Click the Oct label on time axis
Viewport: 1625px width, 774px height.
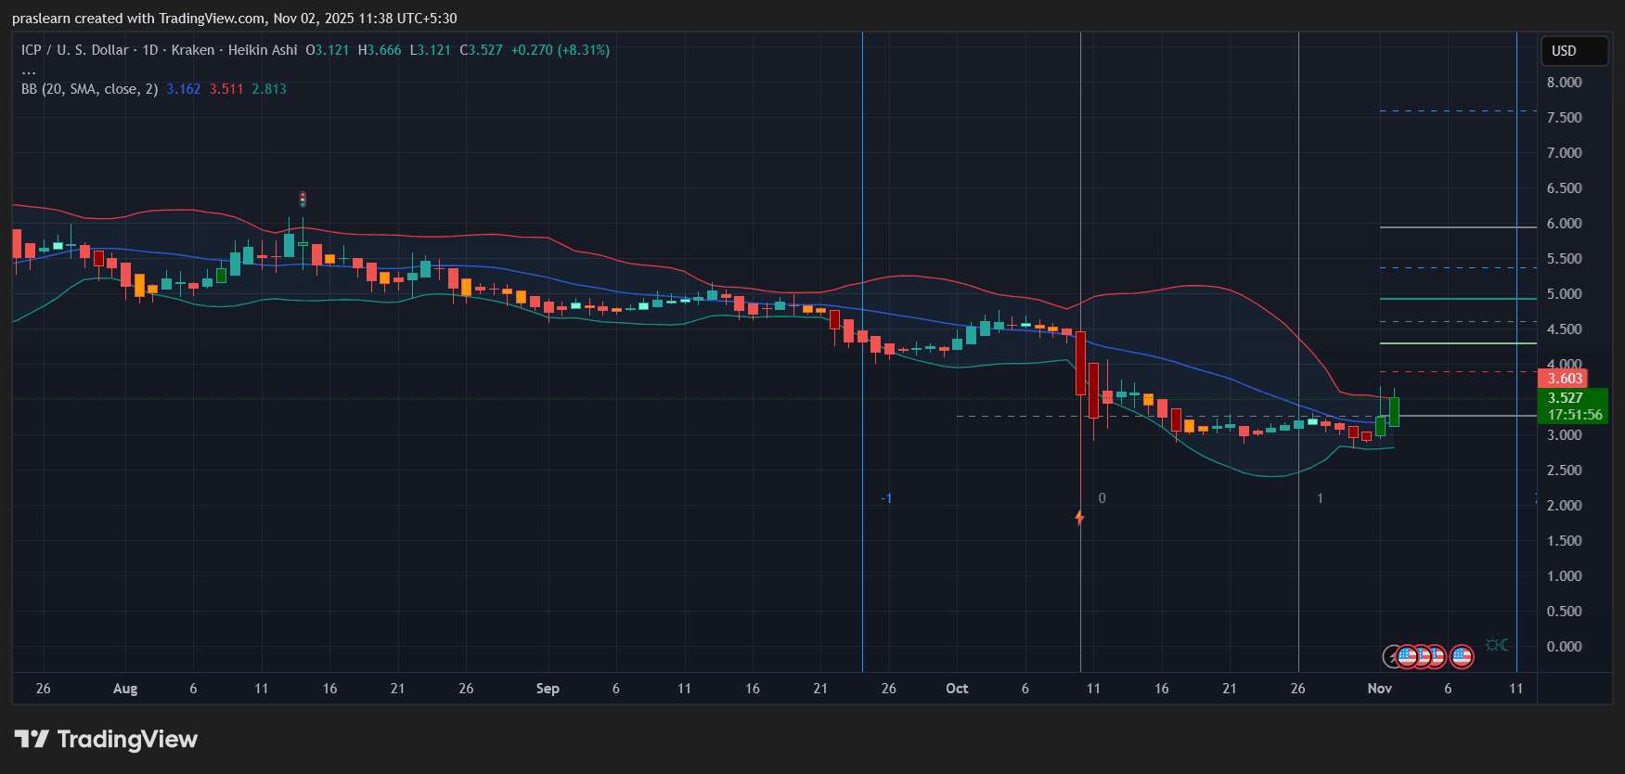pyautogui.click(x=957, y=689)
